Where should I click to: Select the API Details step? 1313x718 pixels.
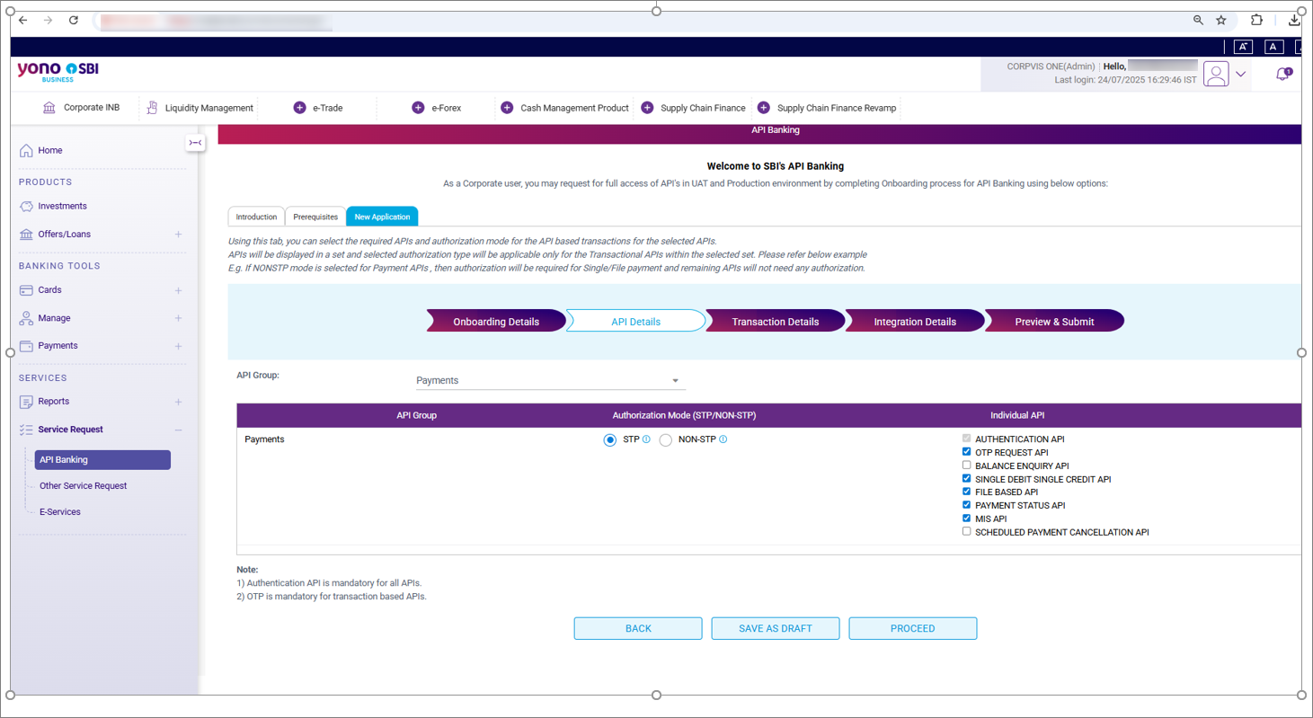point(635,321)
